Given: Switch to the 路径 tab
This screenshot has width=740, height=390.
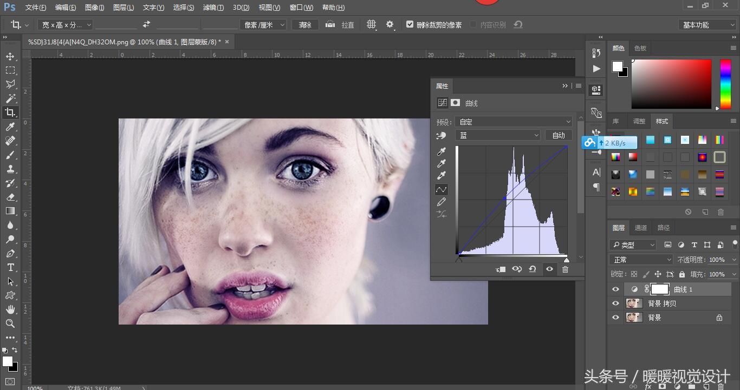Looking at the screenshot, I should 664,228.
